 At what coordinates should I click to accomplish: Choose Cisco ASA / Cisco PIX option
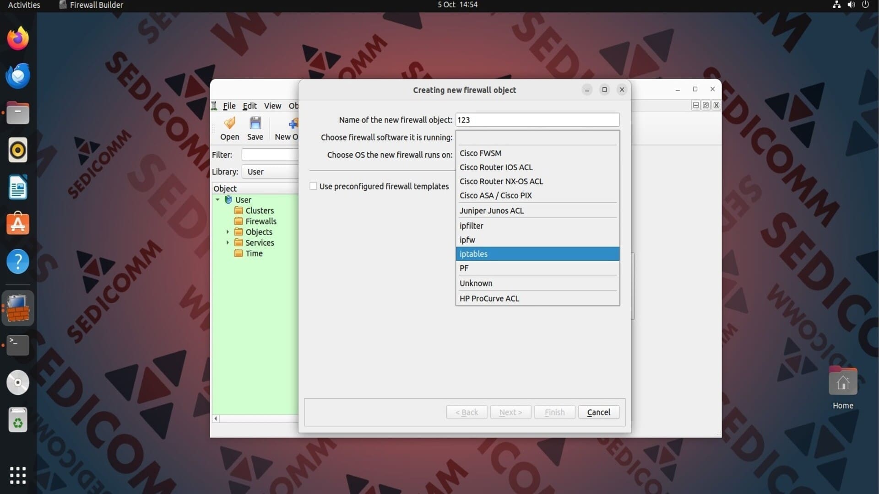[537, 195]
